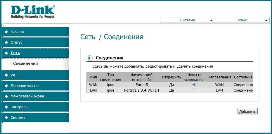
Task: Click the arrow icon beside Контроль
Action: tap(6, 107)
